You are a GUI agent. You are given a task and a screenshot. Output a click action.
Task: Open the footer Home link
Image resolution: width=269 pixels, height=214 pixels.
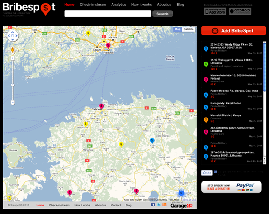click(40, 205)
